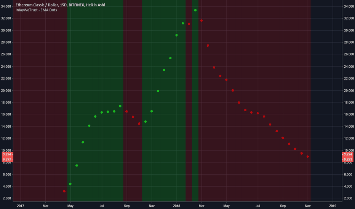Click the 9.293 price label on right axis
This screenshot has width=355, height=209.
(348, 159)
